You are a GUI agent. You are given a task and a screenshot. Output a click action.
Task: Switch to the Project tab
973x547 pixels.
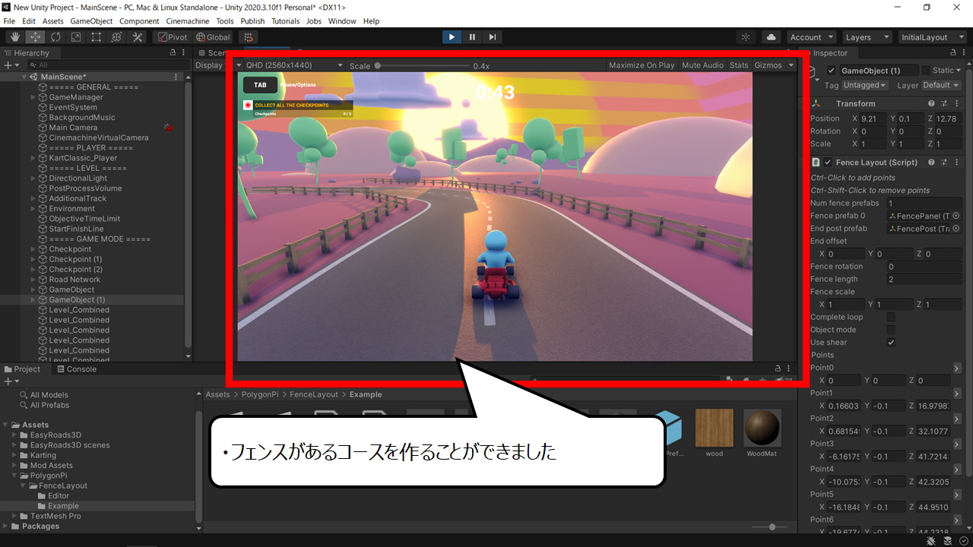[x=22, y=369]
